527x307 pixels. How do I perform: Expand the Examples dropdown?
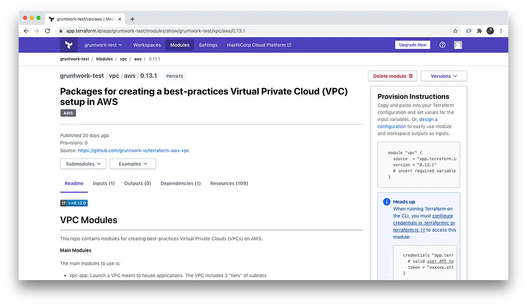point(133,164)
